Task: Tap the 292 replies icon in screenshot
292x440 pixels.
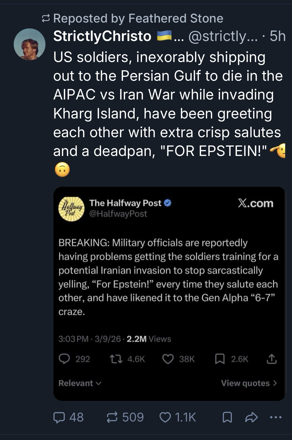Action: click(x=64, y=359)
